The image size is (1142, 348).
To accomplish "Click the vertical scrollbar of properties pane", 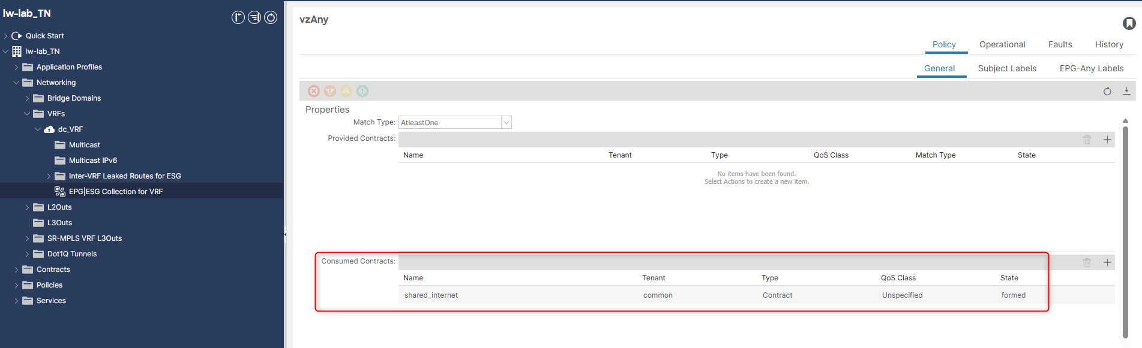I will (x=1125, y=231).
